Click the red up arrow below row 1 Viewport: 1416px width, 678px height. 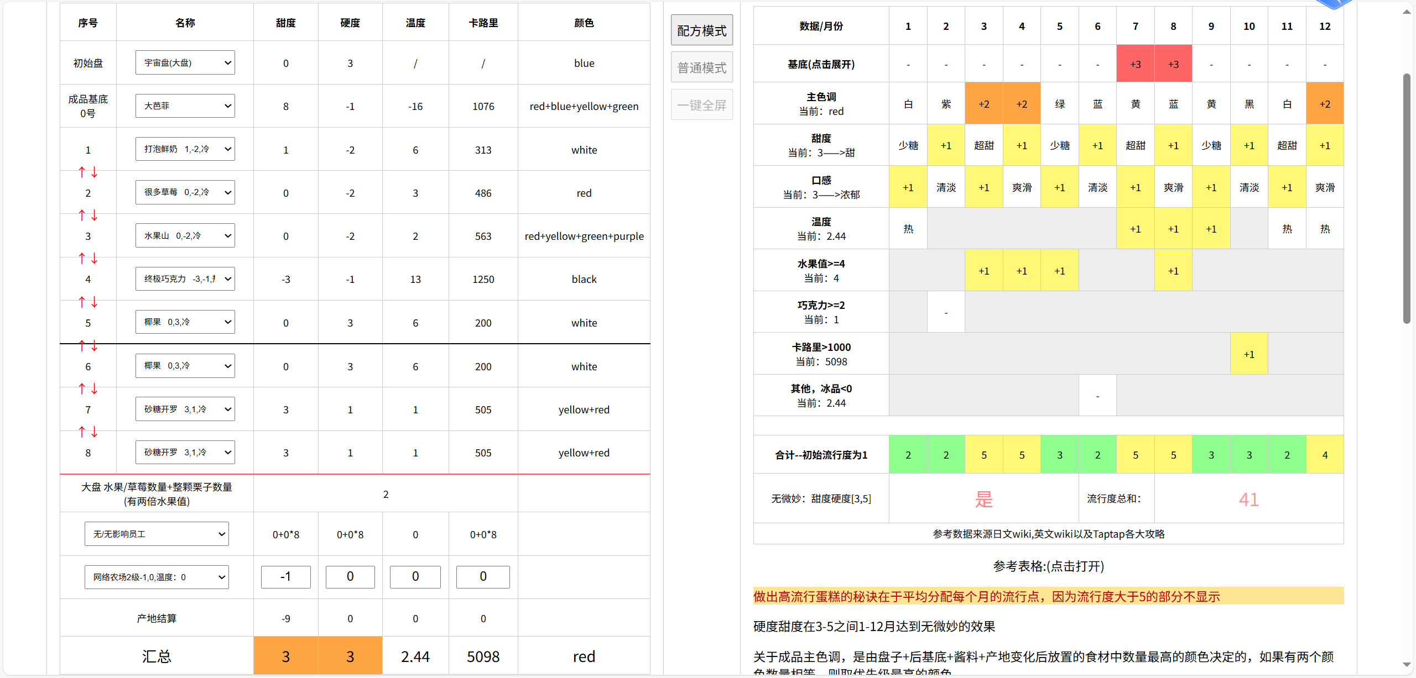pyautogui.click(x=82, y=172)
